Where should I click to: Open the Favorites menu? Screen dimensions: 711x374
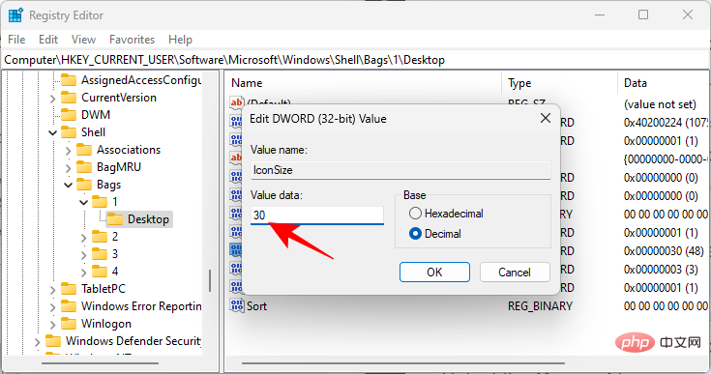[132, 40]
